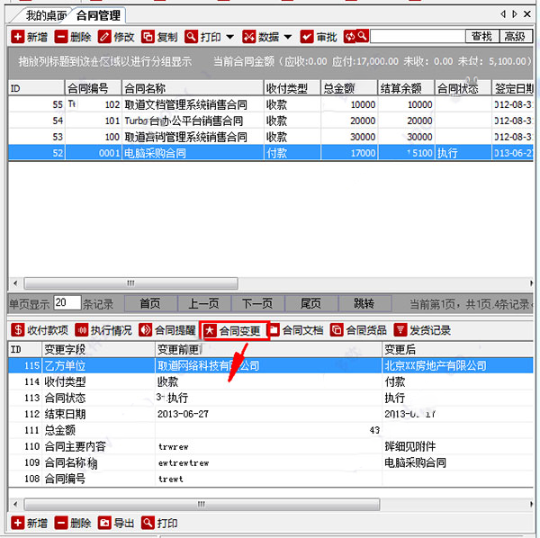Click the 北京XX房地产有限公司 cell
Viewport: 540px width, 538px height.
(x=458, y=365)
